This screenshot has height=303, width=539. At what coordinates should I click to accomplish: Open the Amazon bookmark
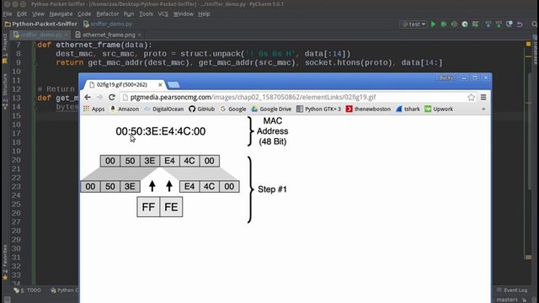click(x=125, y=109)
